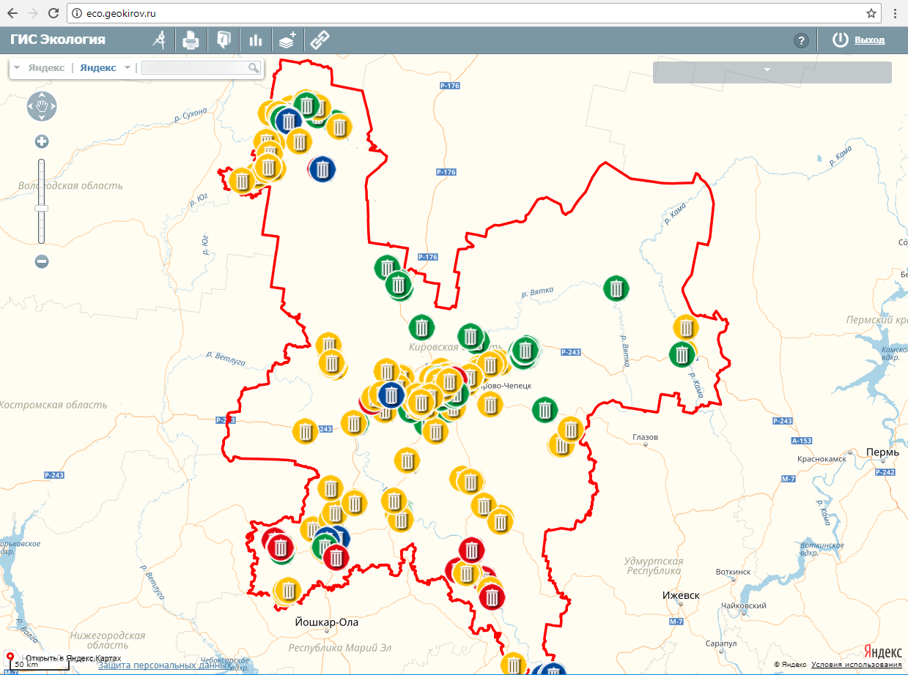Click the zoom in plus button
Viewport: 908px width, 675px height.
point(42,142)
